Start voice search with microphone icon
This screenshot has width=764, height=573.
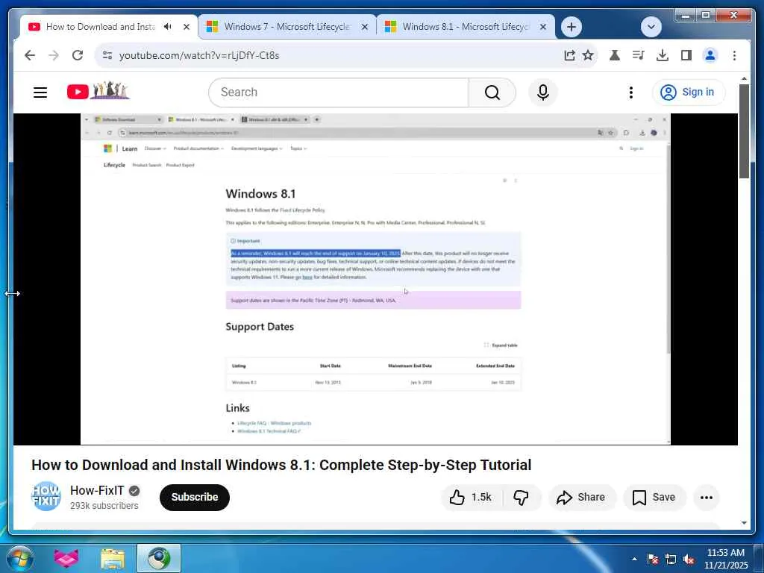point(543,92)
